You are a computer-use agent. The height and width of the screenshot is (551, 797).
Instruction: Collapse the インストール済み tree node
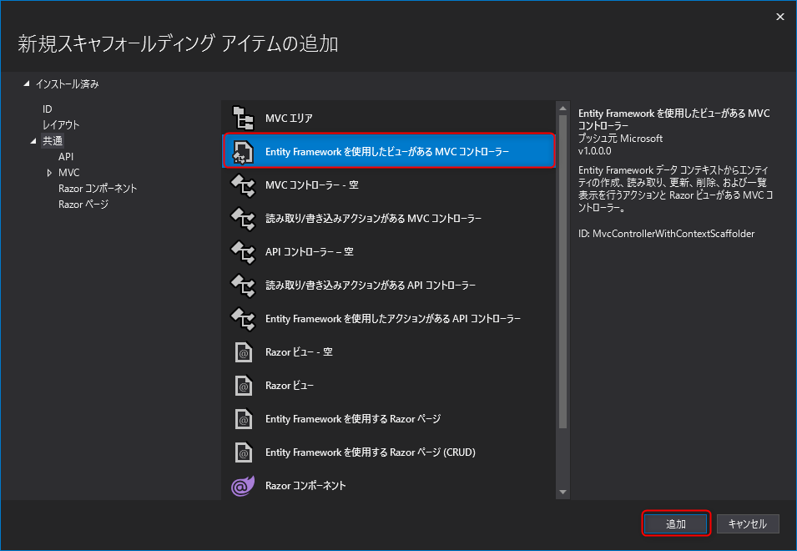(x=27, y=83)
